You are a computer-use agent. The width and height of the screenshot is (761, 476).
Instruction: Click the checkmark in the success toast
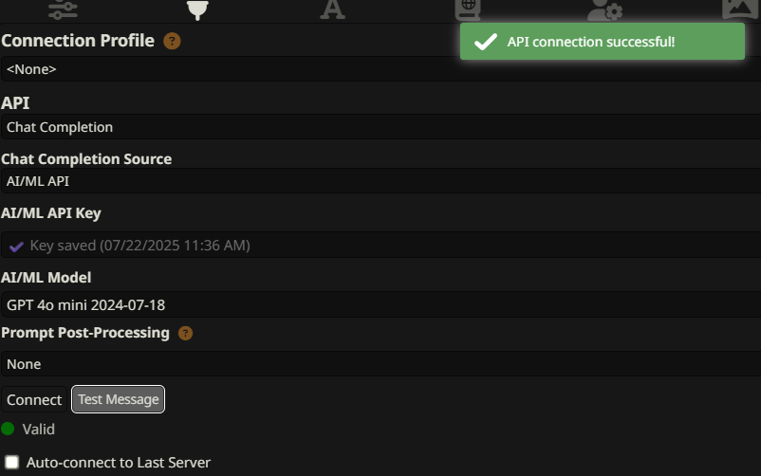tap(485, 42)
